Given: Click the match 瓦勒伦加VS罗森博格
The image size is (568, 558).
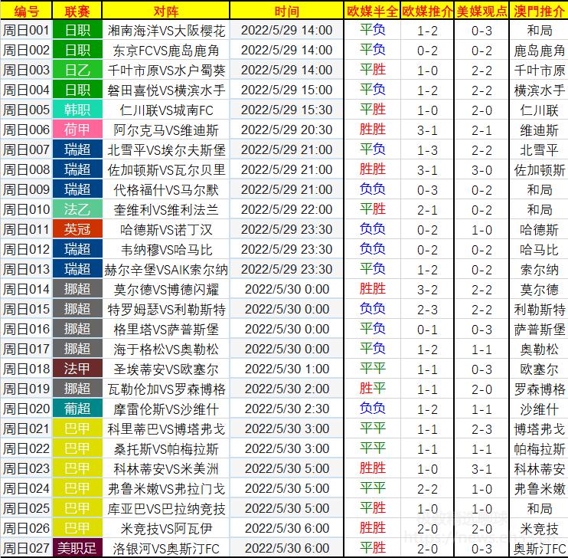Looking at the screenshot, I should tap(166, 389).
